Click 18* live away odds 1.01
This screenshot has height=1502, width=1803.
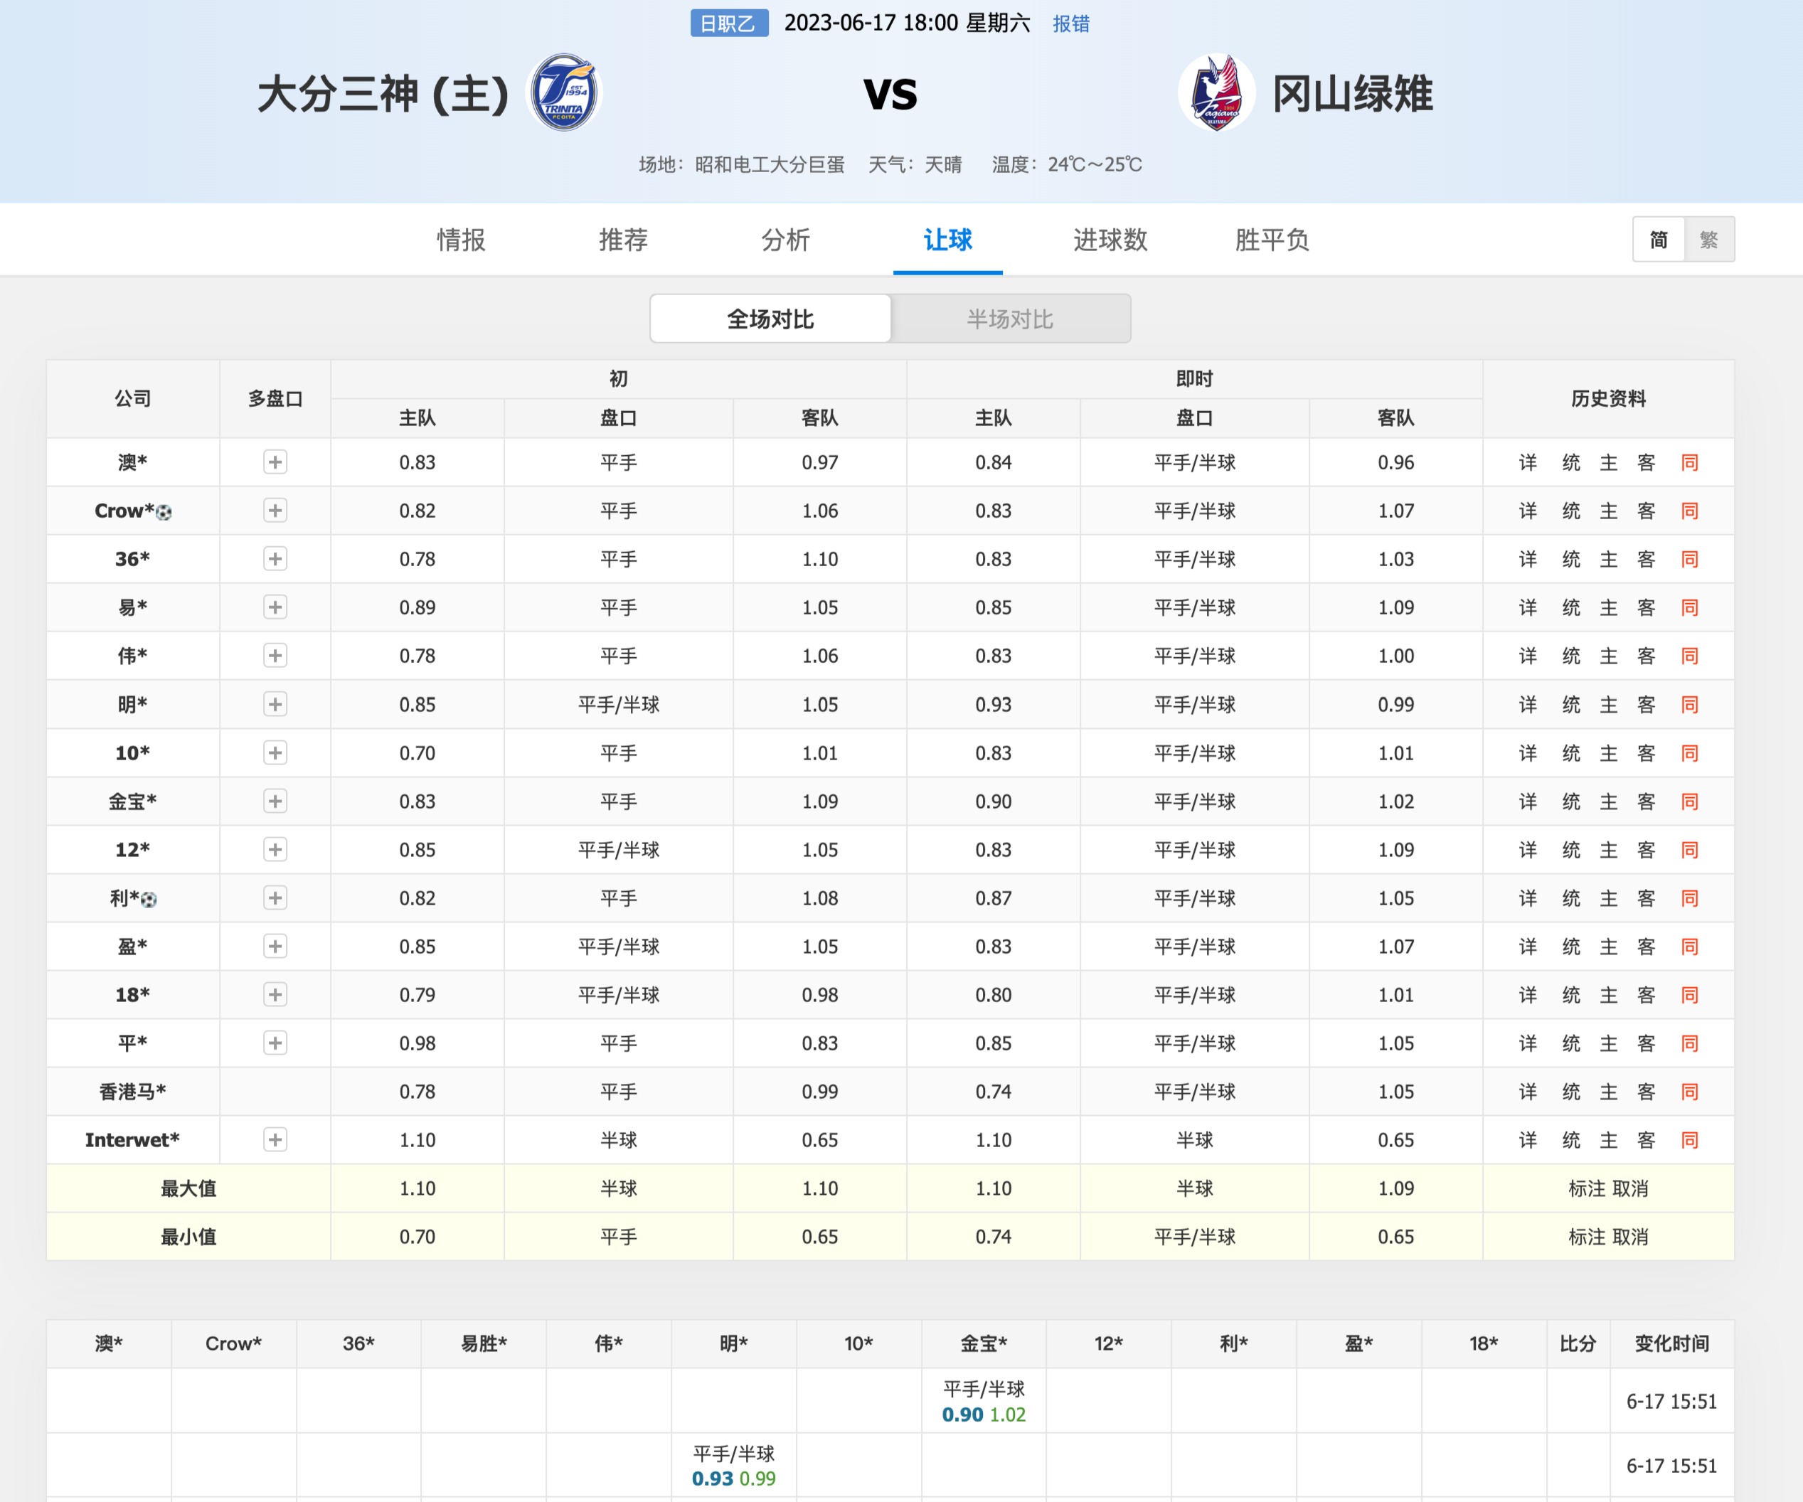click(x=1396, y=995)
